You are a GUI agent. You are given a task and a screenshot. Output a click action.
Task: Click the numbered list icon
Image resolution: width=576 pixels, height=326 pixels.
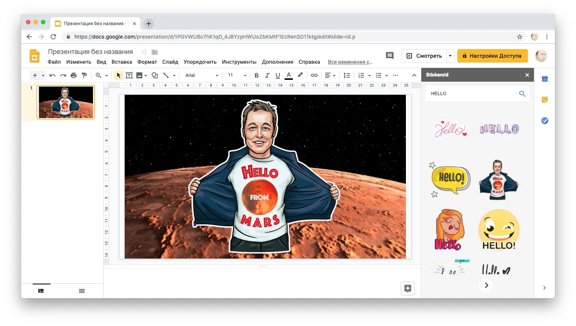click(x=361, y=75)
